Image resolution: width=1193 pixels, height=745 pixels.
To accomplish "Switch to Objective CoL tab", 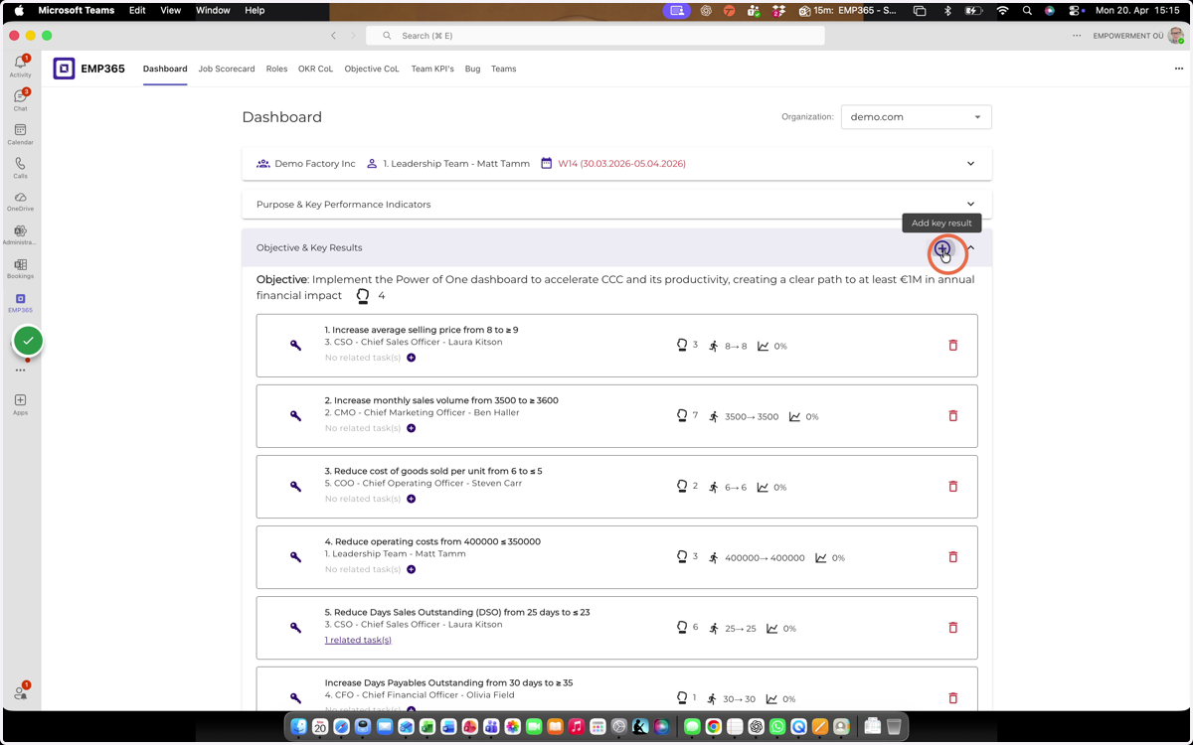I will [372, 69].
